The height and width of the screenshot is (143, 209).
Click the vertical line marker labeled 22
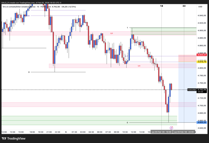pos(184,6)
